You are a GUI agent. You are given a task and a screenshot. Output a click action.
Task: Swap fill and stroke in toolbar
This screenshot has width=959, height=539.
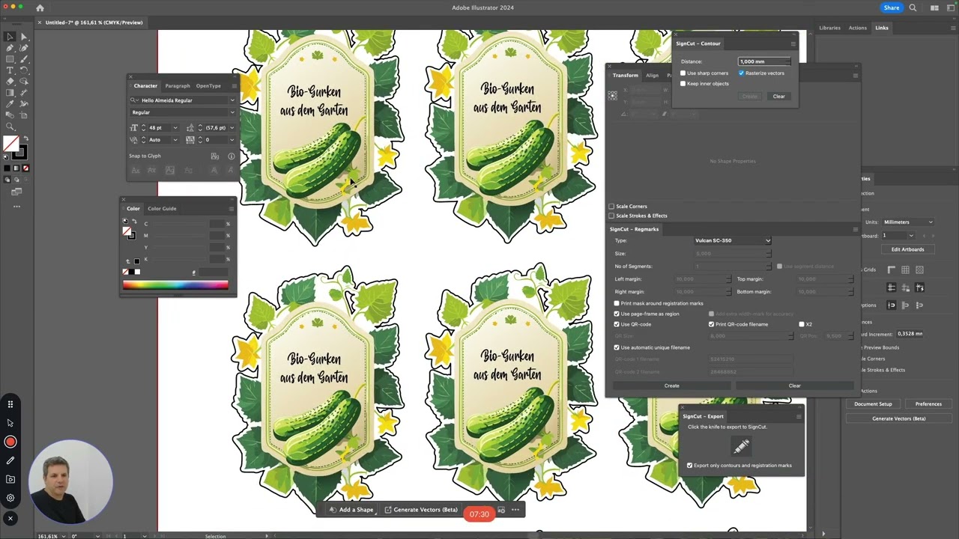click(x=25, y=139)
